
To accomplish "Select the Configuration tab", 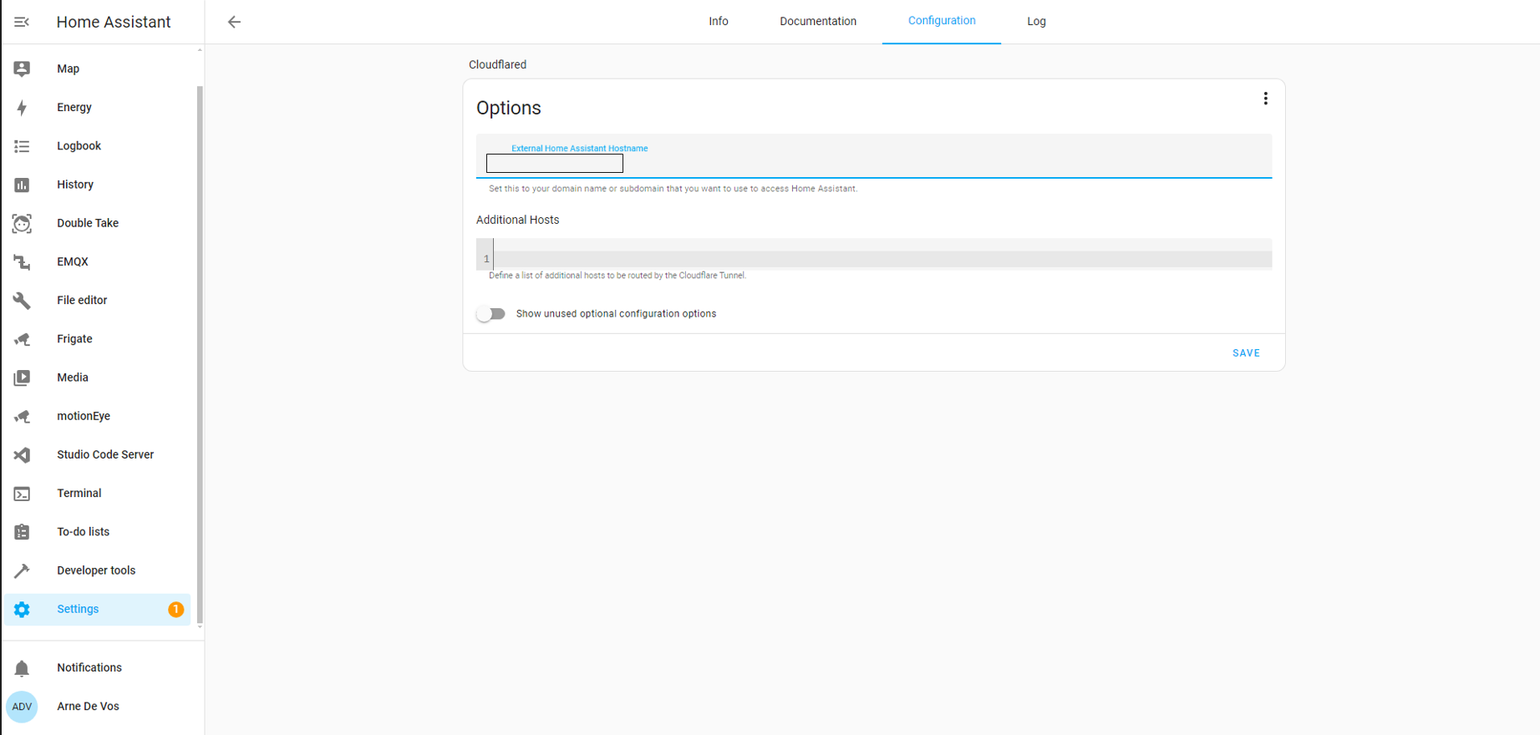I will [x=942, y=21].
